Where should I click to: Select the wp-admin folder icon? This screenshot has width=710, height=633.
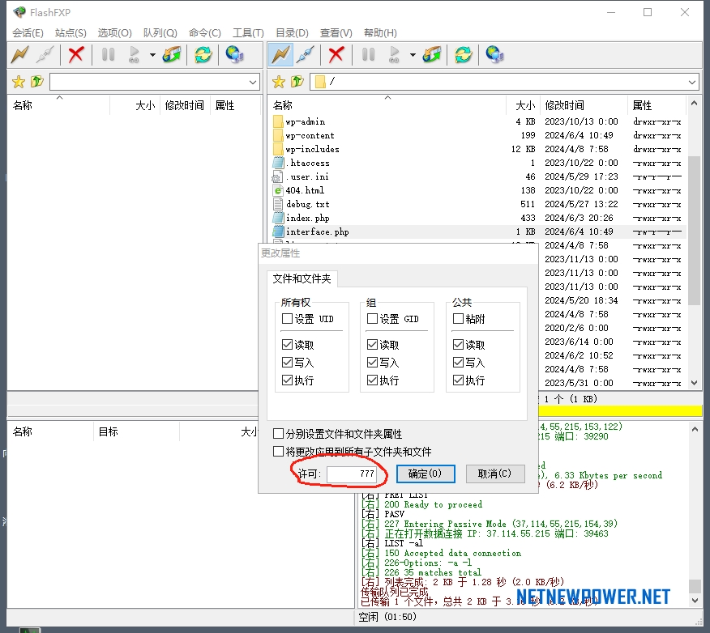[x=278, y=121]
